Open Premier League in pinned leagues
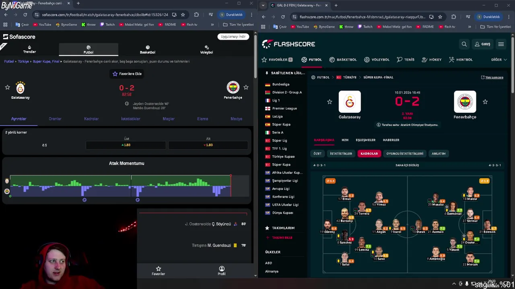Viewport: 515px width, 289px height. click(x=284, y=108)
